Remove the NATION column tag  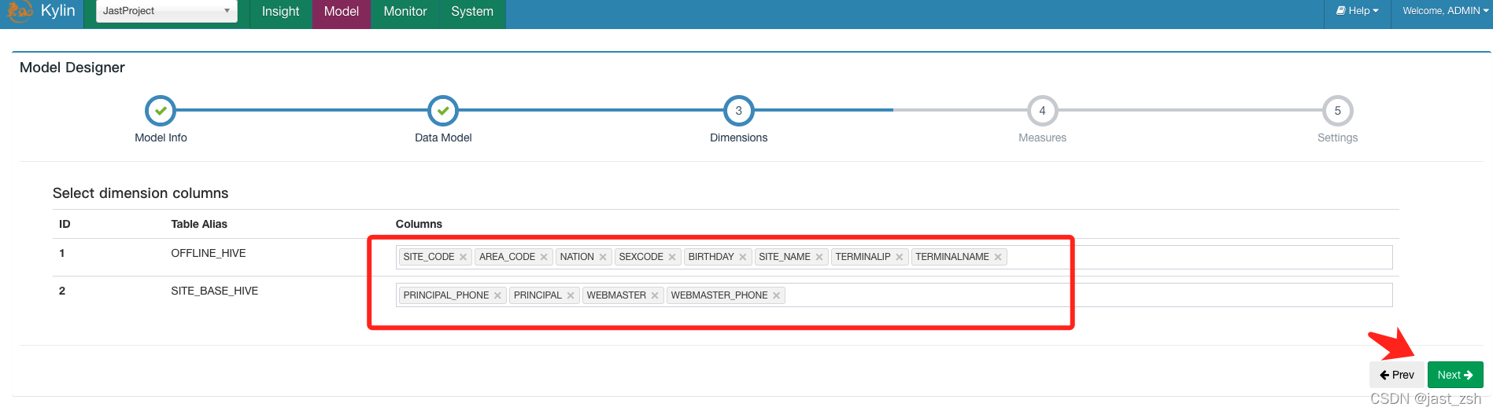(x=603, y=257)
